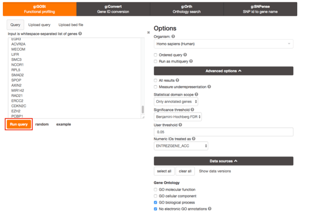Click Show data versions link
The width and height of the screenshot is (312, 214).
pos(215,171)
